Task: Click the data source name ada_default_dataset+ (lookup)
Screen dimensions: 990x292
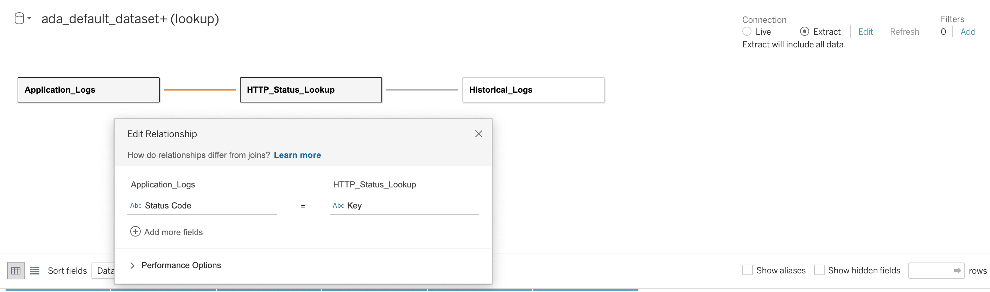Action: [x=130, y=19]
